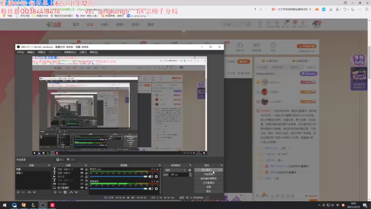Toggle lock on 显示器捕获 source
The image size is (371, 209).
coord(86,188)
